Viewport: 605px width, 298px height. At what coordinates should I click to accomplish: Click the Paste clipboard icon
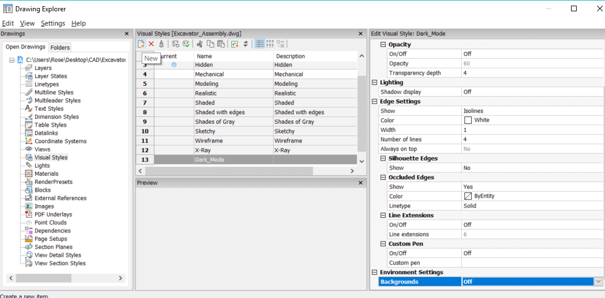click(221, 44)
